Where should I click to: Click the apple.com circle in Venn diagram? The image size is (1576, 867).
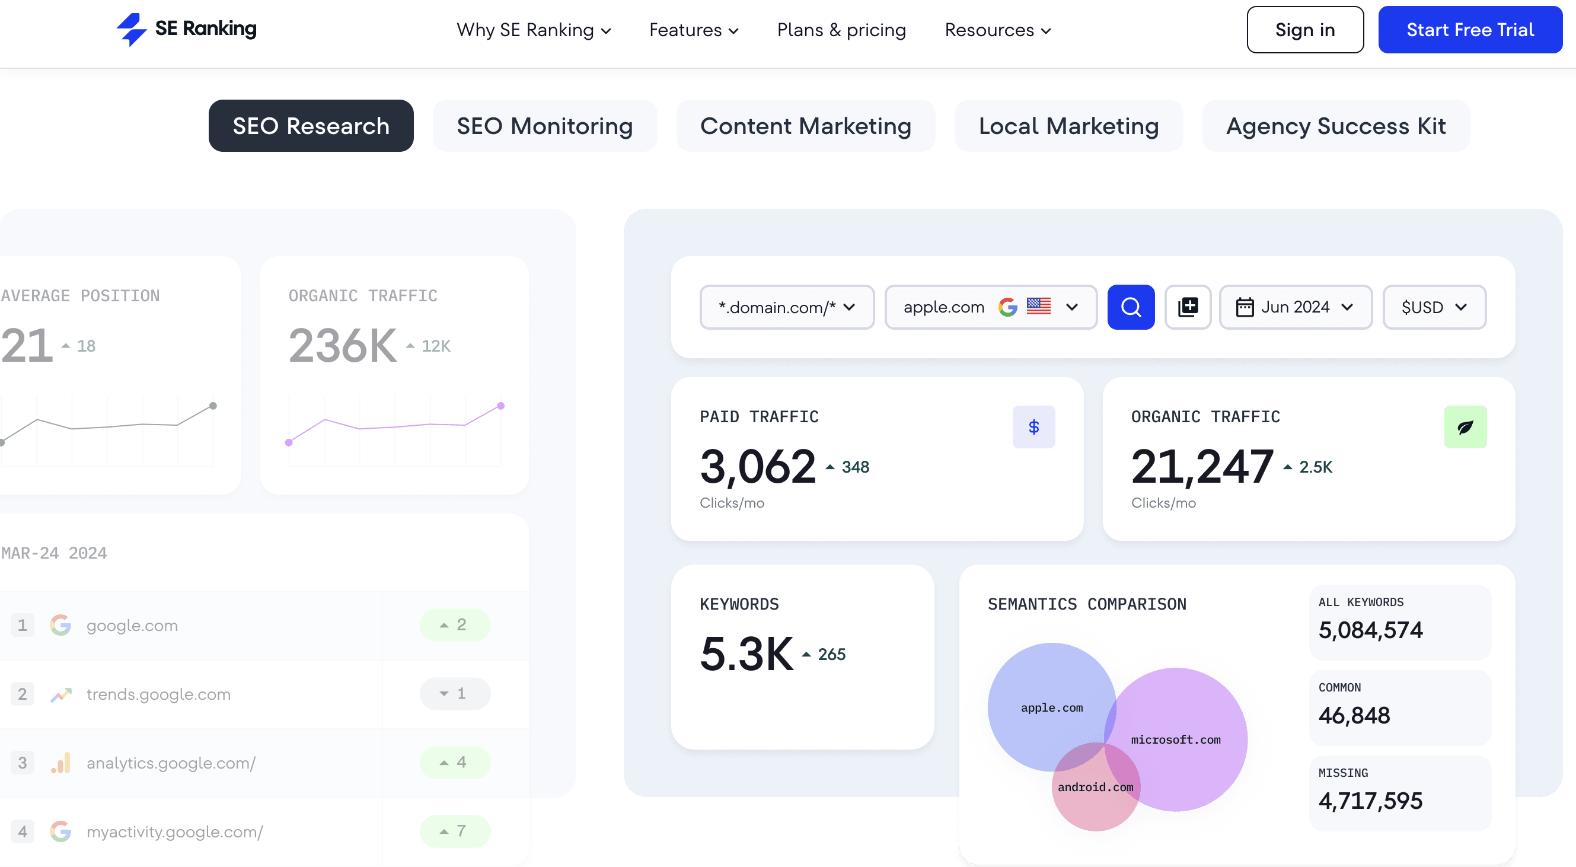(1051, 707)
